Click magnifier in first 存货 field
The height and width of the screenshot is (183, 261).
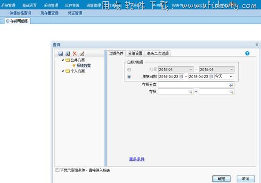[190, 92]
